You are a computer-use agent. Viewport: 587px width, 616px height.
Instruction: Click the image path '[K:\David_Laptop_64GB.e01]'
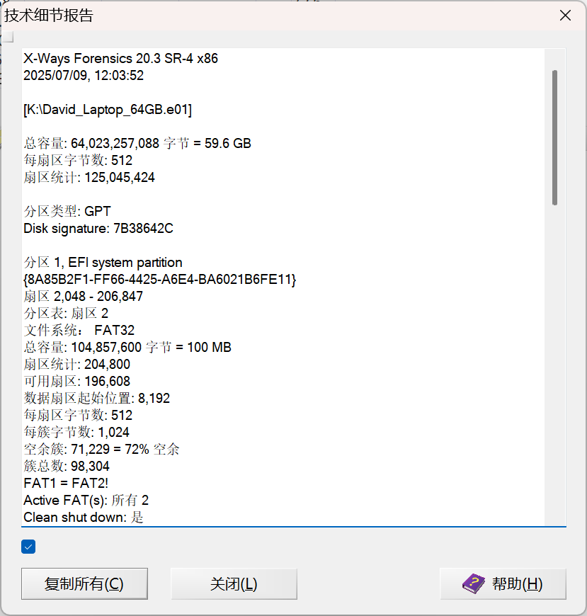tap(108, 110)
